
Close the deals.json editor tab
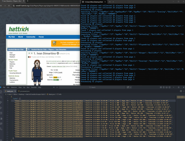[x=15, y=91]
